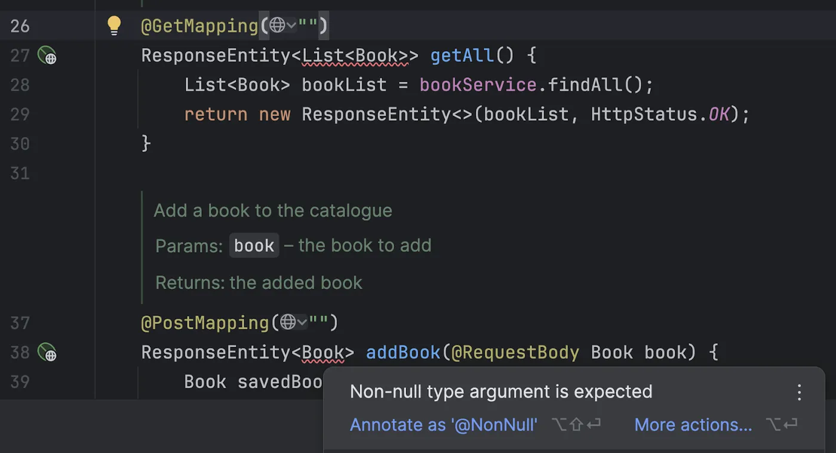Image resolution: width=836 pixels, height=453 pixels.
Task: Click the endpoint gutter icon on line 38
Action: coord(47,353)
